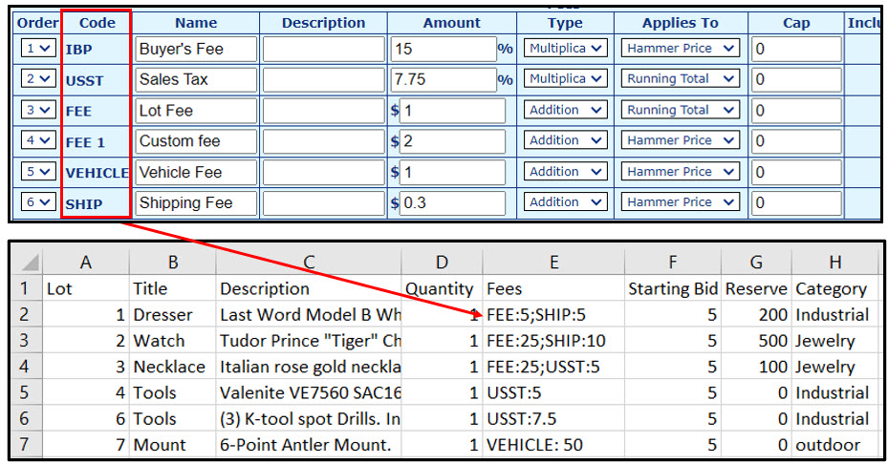The width and height of the screenshot is (888, 464).
Task: Select the Watch title cell
Action: [x=172, y=340]
